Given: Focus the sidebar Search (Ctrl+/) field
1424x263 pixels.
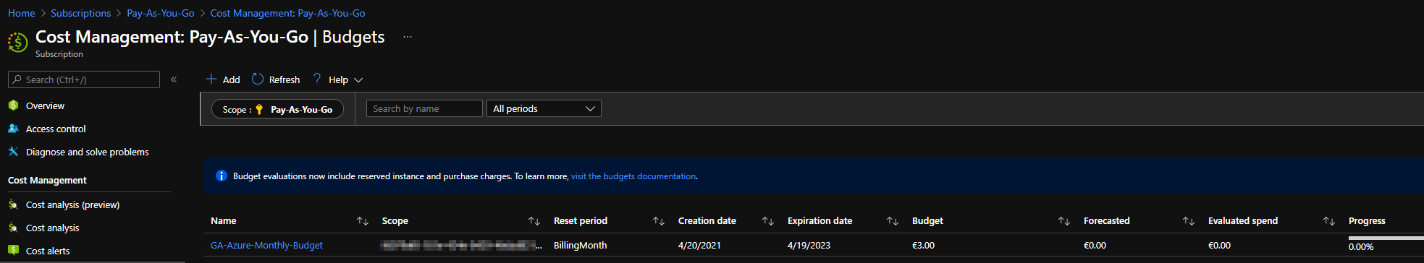Looking at the screenshot, I should 84,79.
